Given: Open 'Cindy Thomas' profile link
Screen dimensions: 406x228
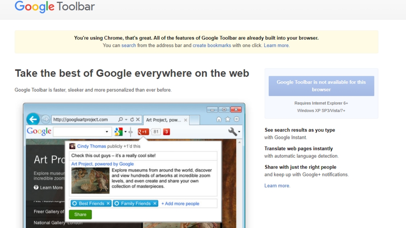Looking at the screenshot, I should coord(91,146).
